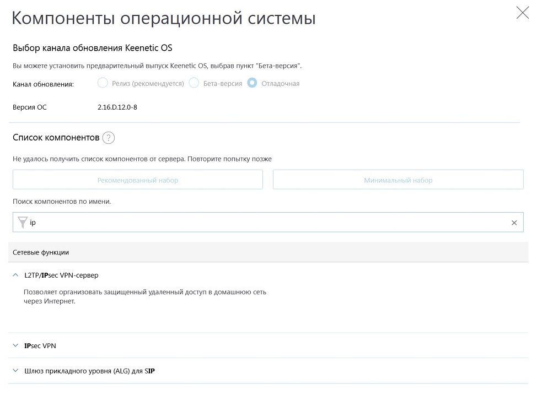Viewport: 537px width, 406px height.
Task: Click Минимальный набор button
Action: [398, 180]
